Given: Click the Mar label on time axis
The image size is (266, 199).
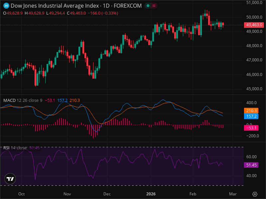Looking at the screenshot, I should coord(233,194).
